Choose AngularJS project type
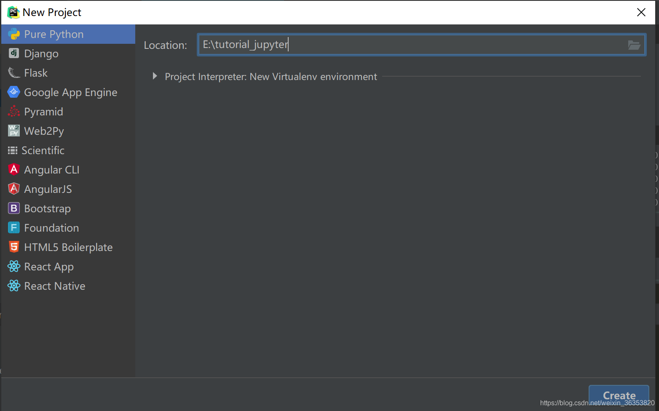Viewport: 659px width, 411px height. (x=68, y=189)
